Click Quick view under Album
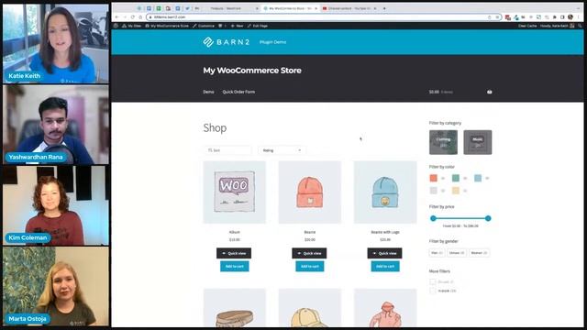 pos(234,253)
